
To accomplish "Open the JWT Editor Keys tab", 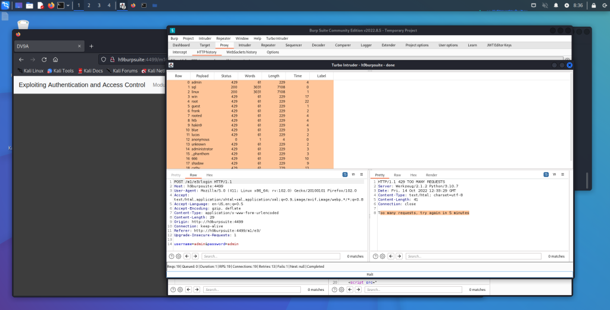I will coord(499,45).
